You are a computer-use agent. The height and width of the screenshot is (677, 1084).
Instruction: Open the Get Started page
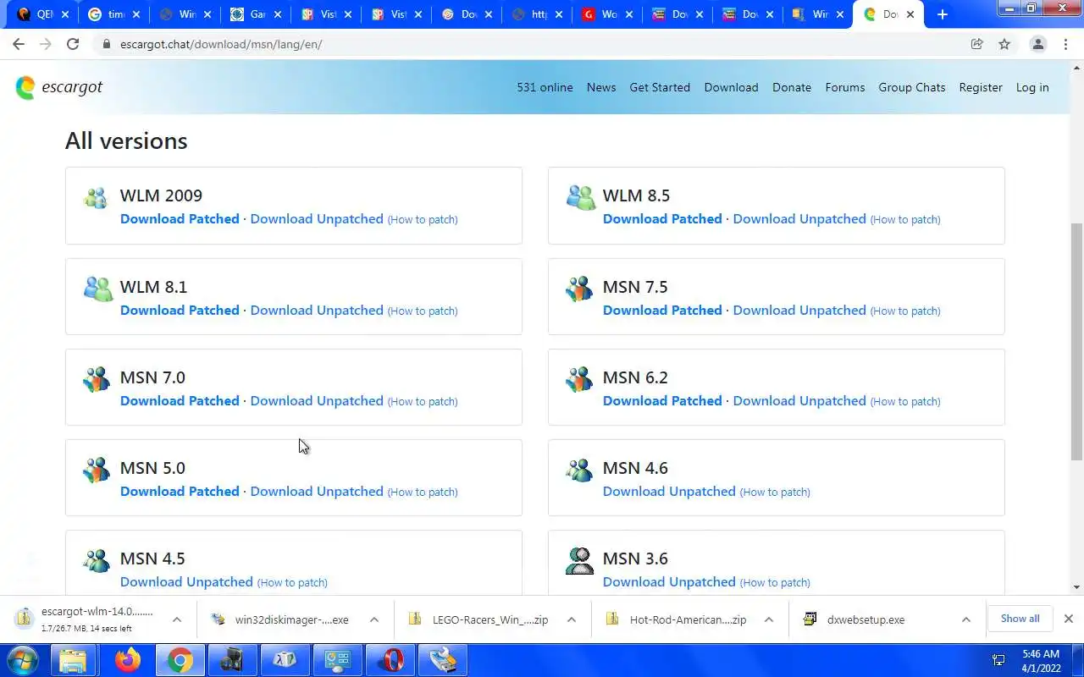pos(660,87)
